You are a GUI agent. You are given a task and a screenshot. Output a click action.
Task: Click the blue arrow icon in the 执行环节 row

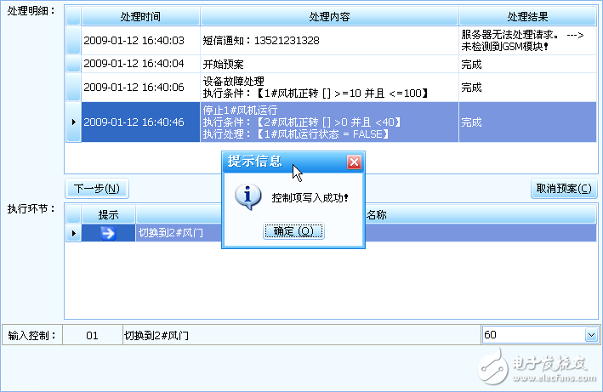(109, 233)
